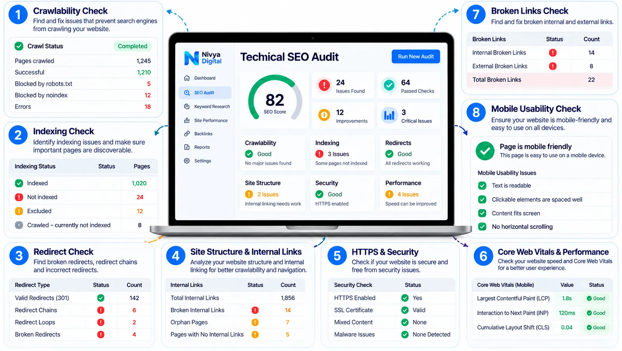Screen dimensions: 622x351
Task: Click the Indexing card red alert icon
Action: click(x=320, y=154)
